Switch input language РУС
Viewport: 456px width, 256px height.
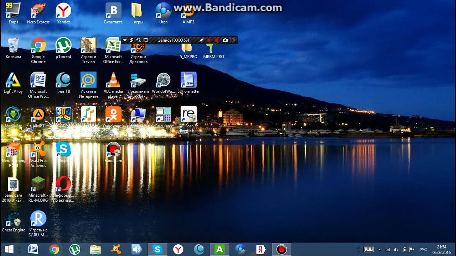pyautogui.click(x=423, y=250)
